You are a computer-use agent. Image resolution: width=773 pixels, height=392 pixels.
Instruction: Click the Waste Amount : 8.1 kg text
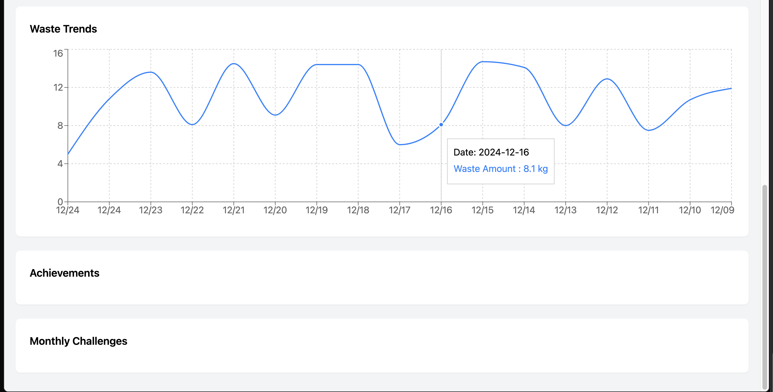click(x=500, y=169)
